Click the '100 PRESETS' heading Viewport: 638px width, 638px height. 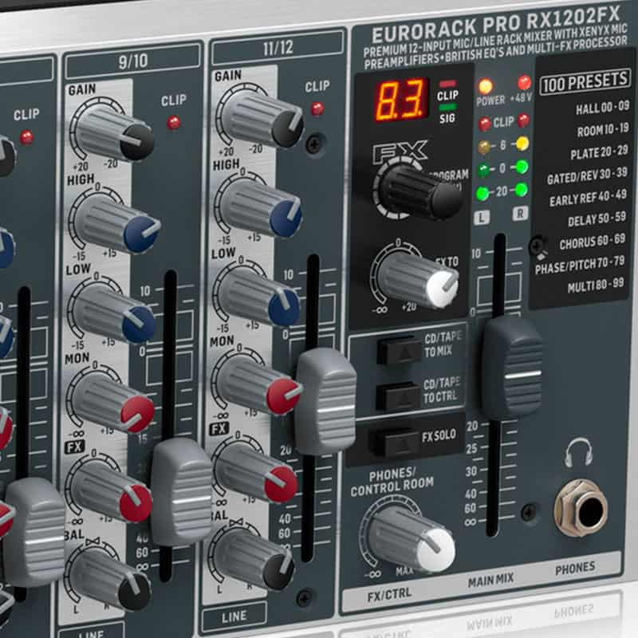tap(585, 82)
